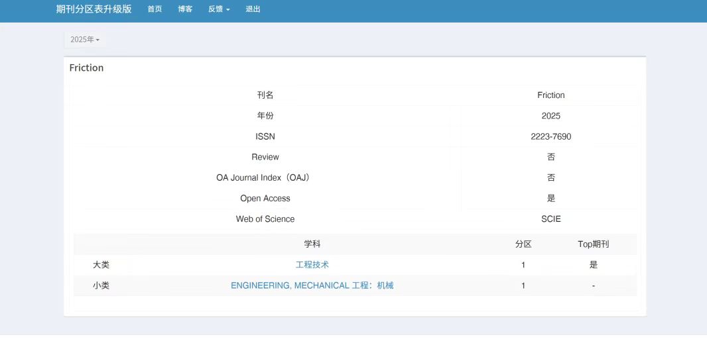This screenshot has width=707, height=341.
Task: Click 退出 to log out
Action: coord(253,9)
